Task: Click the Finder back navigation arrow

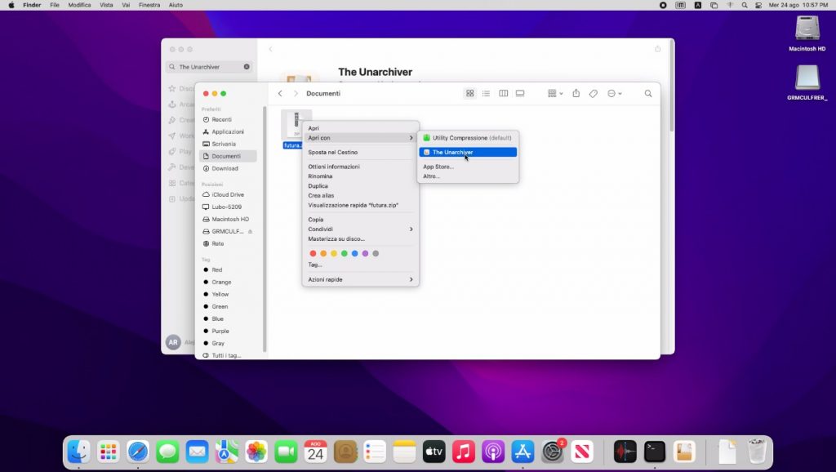Action: click(x=280, y=94)
